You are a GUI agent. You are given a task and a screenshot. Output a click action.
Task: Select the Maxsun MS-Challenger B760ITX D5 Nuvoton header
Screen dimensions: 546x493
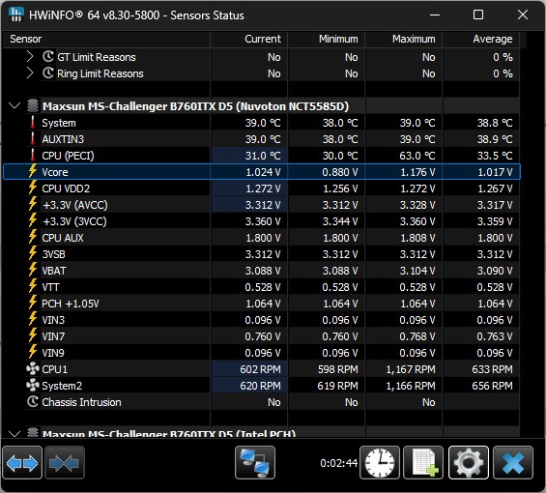tap(195, 106)
